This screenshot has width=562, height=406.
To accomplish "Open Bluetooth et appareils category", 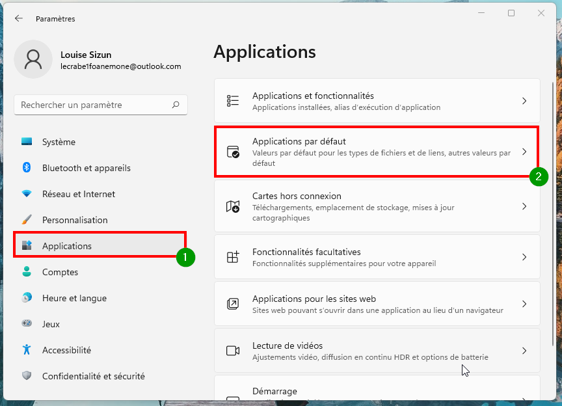I will 100,168.
